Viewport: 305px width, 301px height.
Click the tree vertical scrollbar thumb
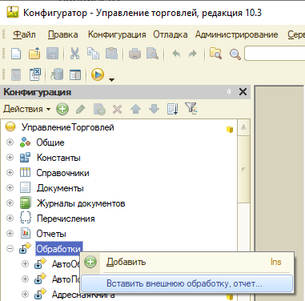[x=243, y=169]
